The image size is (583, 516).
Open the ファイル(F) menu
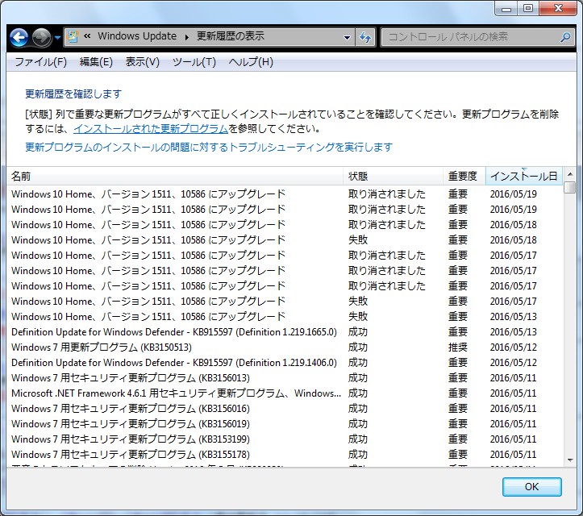[41, 62]
